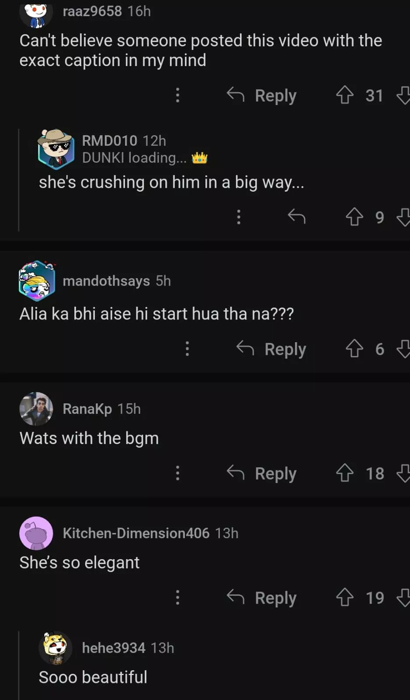Downvote mandothsays' comment
Viewport: 410px width, 700px height.
tap(403, 349)
